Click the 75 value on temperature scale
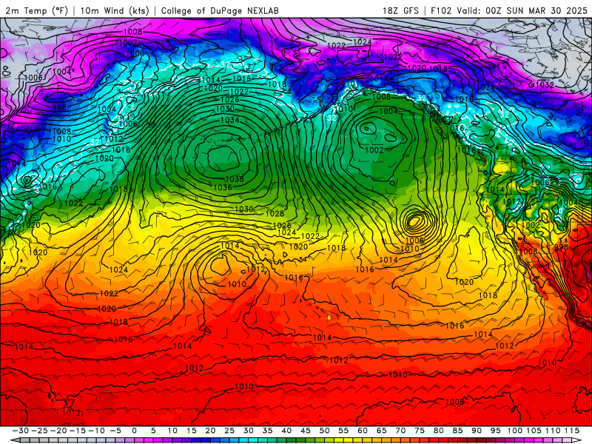Screen dimensions: 592x444 point(420,431)
